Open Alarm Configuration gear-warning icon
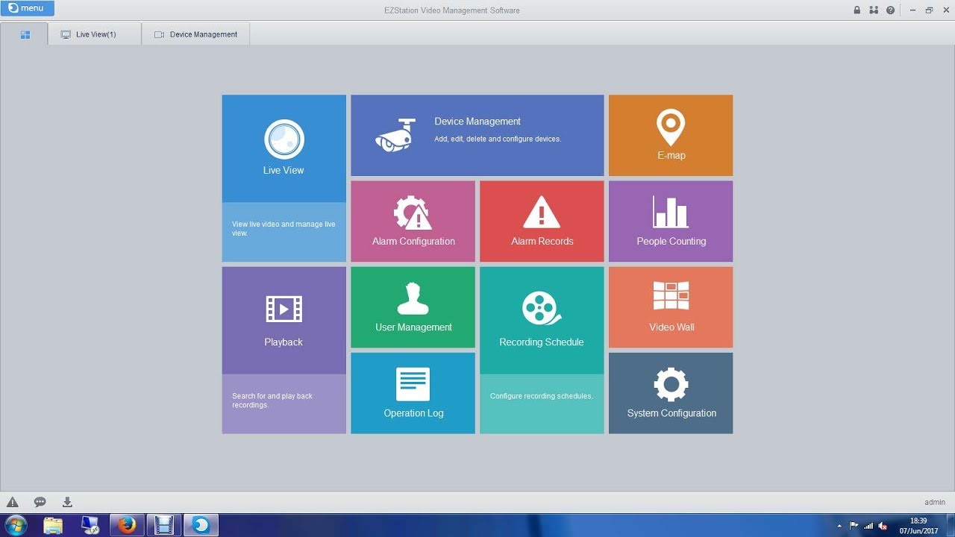This screenshot has width=955, height=537. (413, 213)
